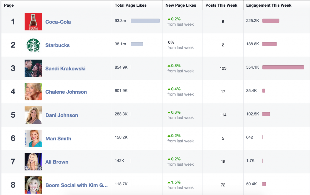The image size is (310, 195).
Task: Open Ali Brown's profile picture
Action: [x=33, y=162]
